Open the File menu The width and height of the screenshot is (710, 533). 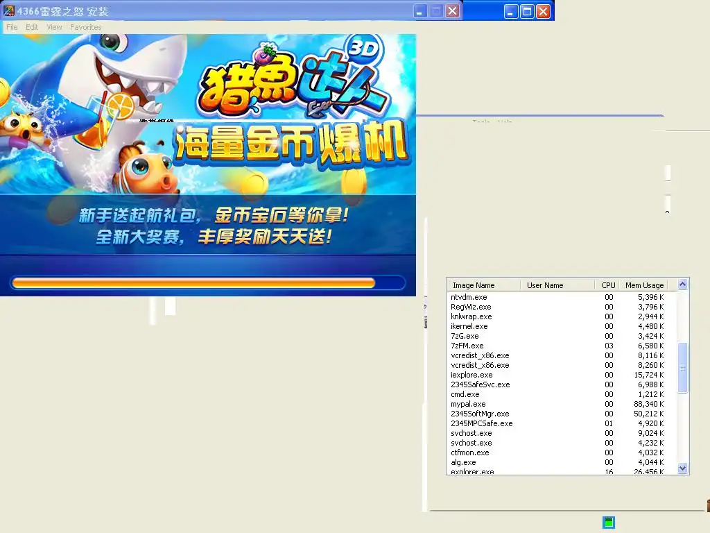[12, 27]
